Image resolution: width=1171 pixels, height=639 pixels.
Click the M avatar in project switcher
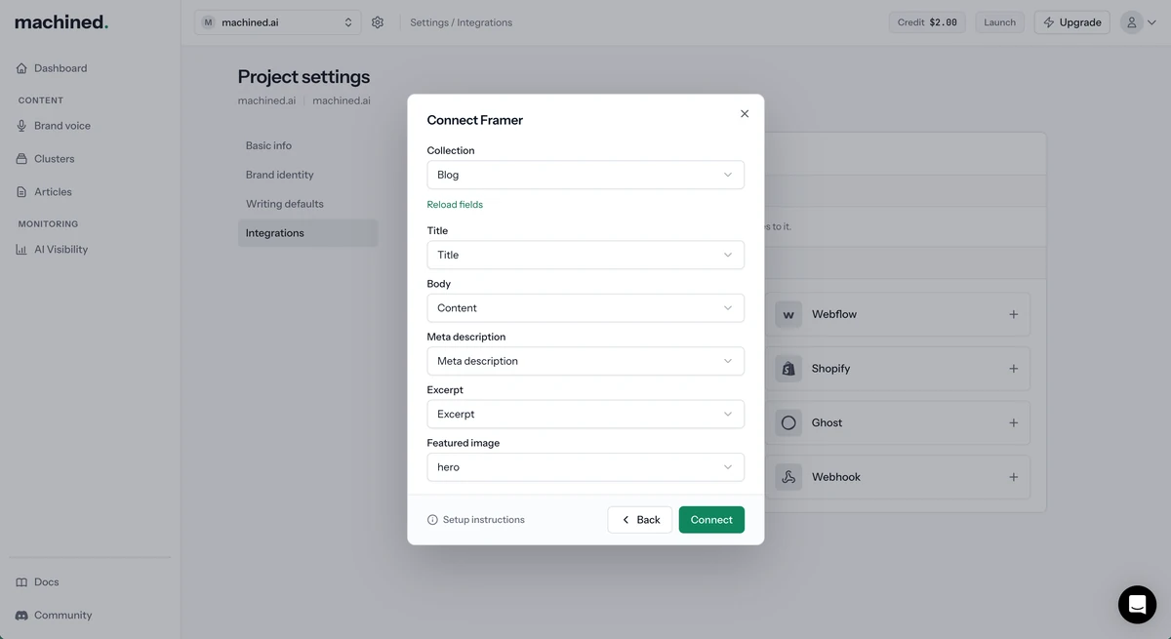208,22
